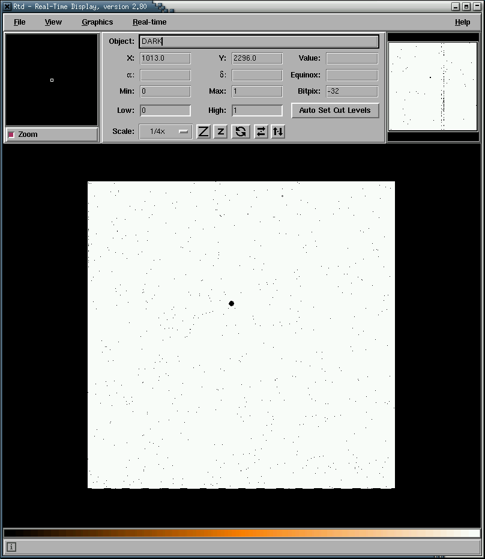The width and height of the screenshot is (485, 559).
Task: Toggle the Zoom checkbox
Action: coord(11,134)
